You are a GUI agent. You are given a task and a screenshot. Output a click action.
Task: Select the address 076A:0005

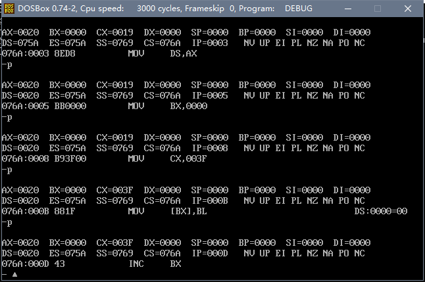pos(26,106)
